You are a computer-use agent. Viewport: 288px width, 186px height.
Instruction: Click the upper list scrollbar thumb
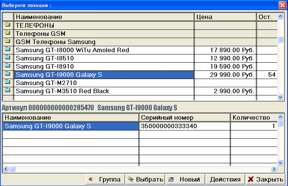(x=280, y=39)
